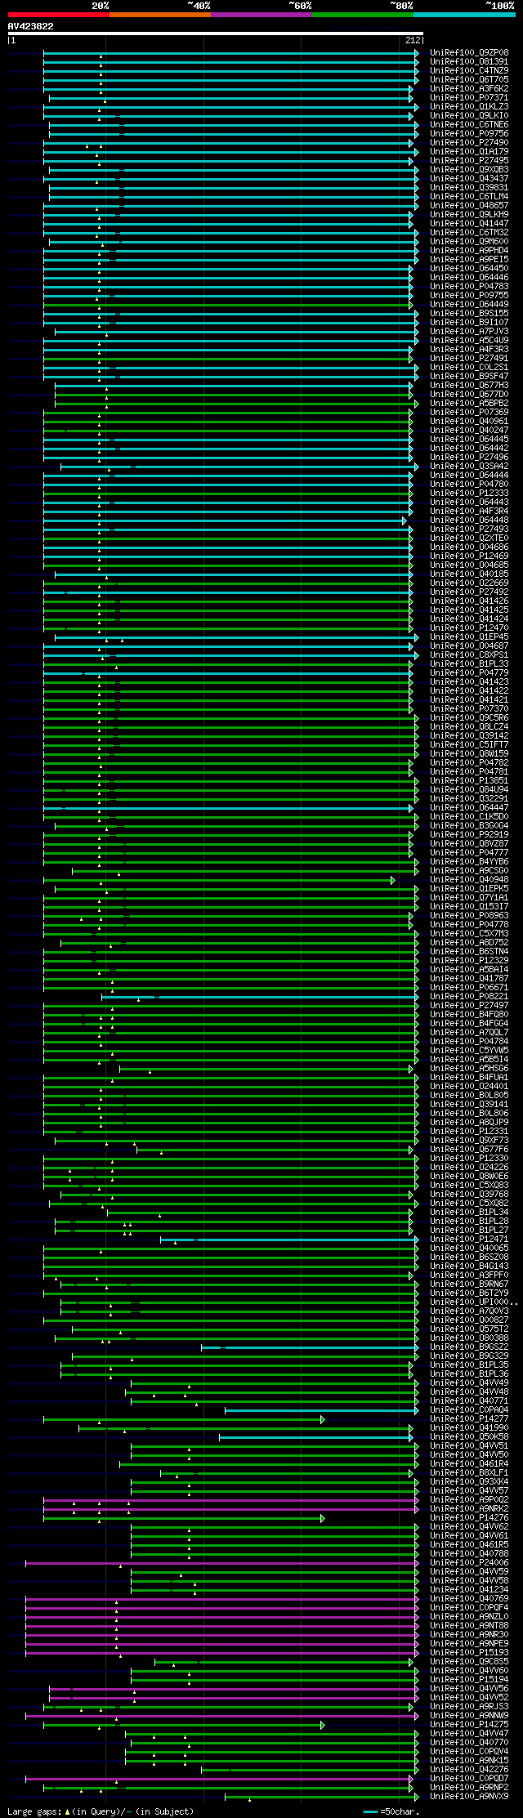This screenshot has width=523, height=1818.
Task: Click the green ~80% legend swatch
Action: (362, 15)
